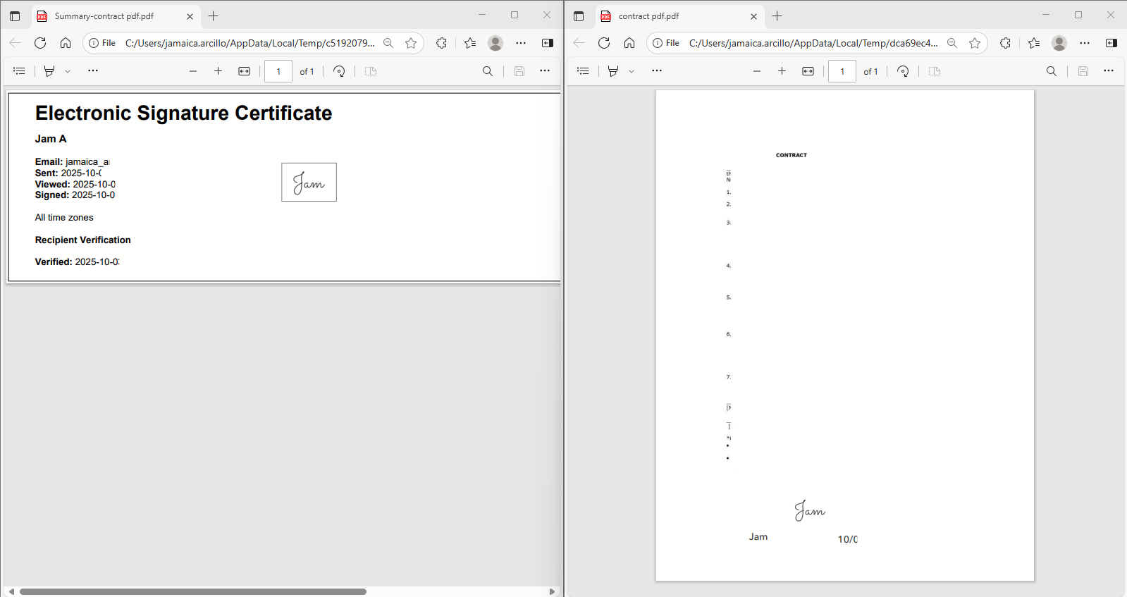1127x597 pixels.
Task: Open Favorites list in Summary-contract window
Action: pos(470,43)
